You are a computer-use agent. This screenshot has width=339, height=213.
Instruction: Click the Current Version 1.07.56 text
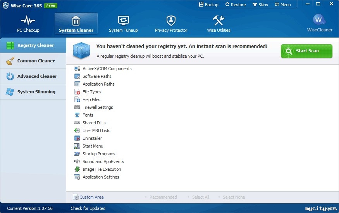[x=30, y=208]
